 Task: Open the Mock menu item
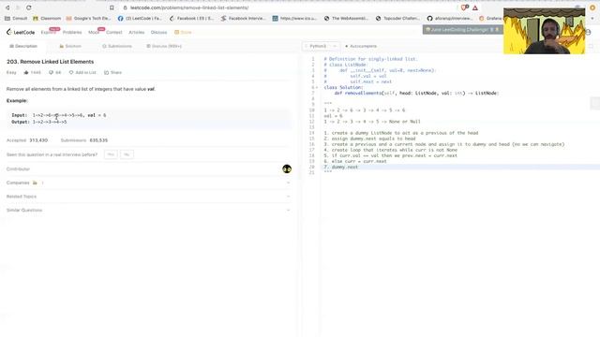tap(94, 33)
